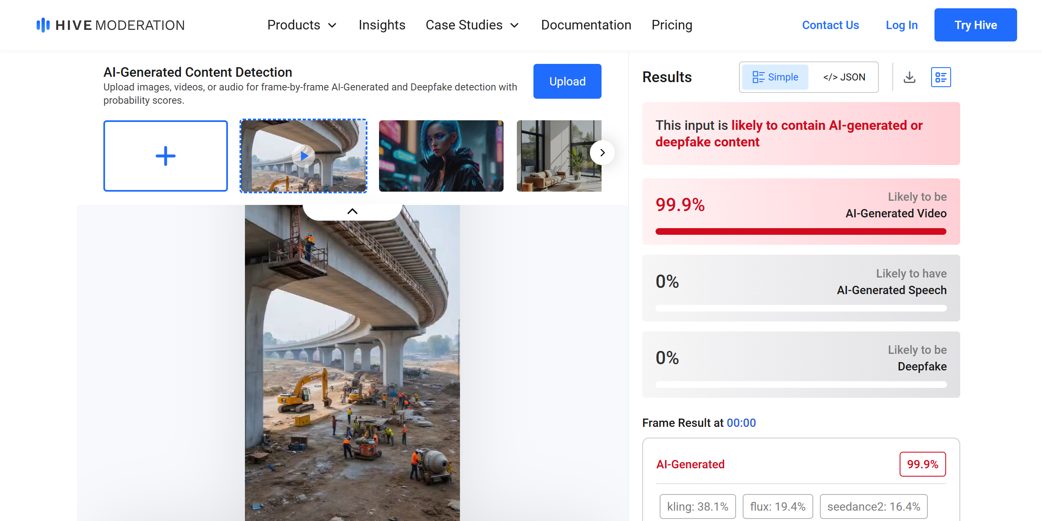The width and height of the screenshot is (1042, 521).
Task: Click the Log In link
Action: pos(902,25)
